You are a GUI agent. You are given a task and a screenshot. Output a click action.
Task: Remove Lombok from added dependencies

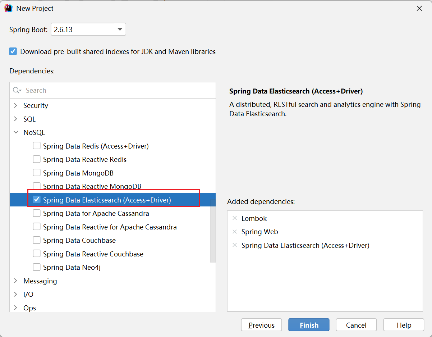click(x=235, y=218)
